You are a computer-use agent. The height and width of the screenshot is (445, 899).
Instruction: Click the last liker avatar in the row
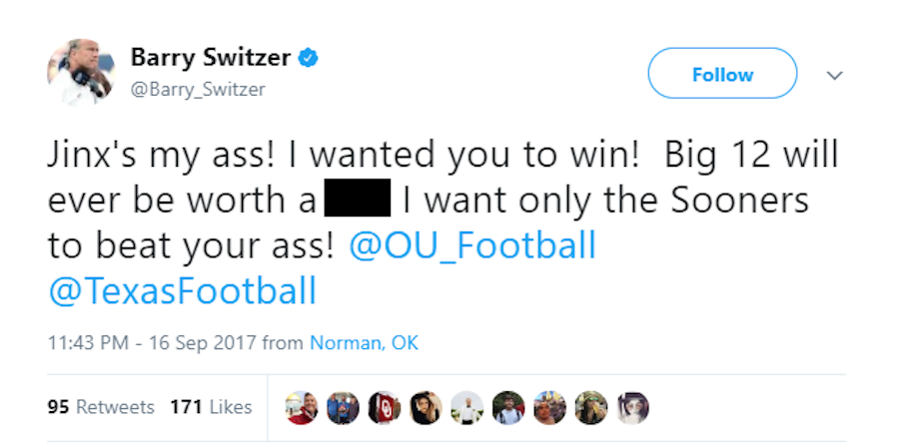(633, 407)
